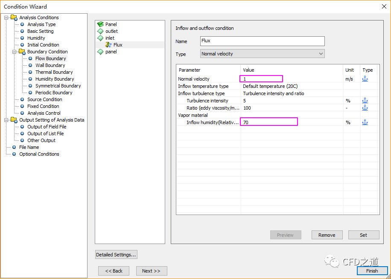This screenshot has height=279, width=391.
Task: Select the Flux condition under inlet
Action: (117, 45)
